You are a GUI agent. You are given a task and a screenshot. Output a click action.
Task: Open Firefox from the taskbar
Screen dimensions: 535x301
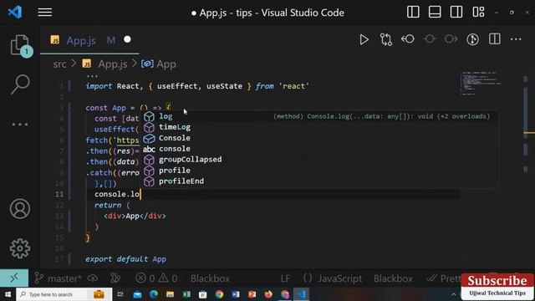268,294
